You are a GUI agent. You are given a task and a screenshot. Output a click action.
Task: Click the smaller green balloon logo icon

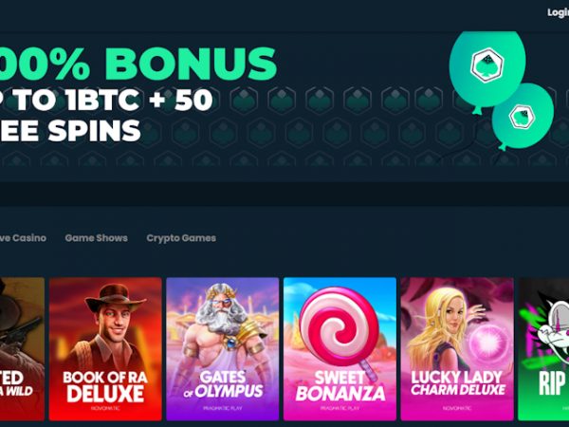point(523,117)
